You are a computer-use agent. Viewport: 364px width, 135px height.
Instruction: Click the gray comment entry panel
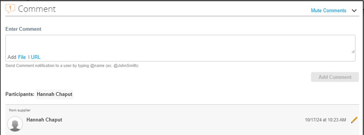coord(182,127)
